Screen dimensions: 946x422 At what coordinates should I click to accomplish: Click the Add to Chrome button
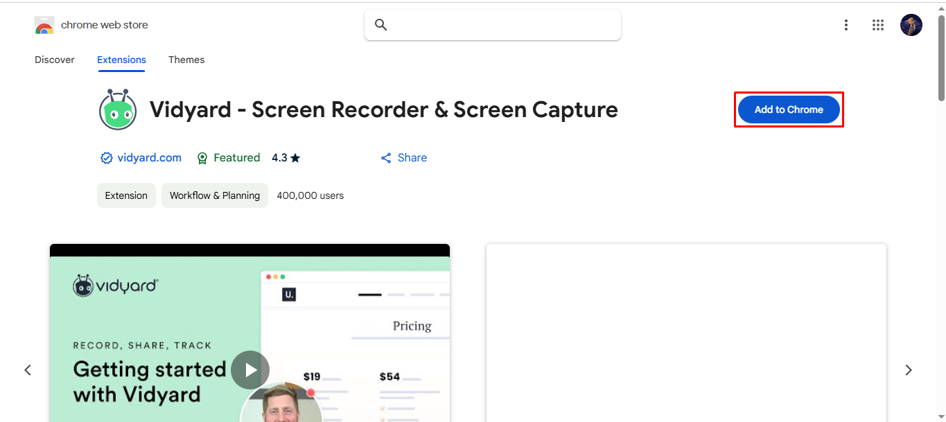tap(789, 109)
